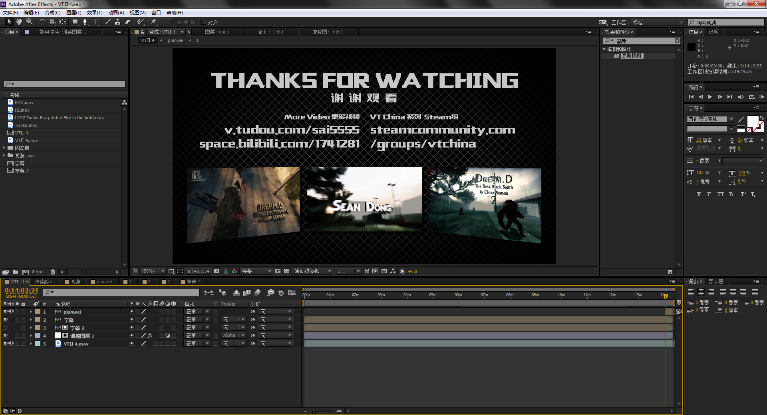Switch to the 跟踪器 panel tab
767x415 pixels.
[716, 282]
